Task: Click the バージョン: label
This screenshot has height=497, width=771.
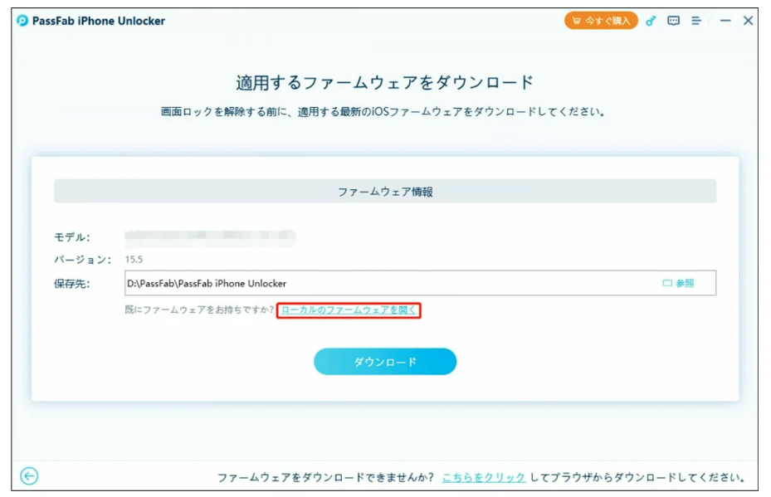Action: [83, 260]
